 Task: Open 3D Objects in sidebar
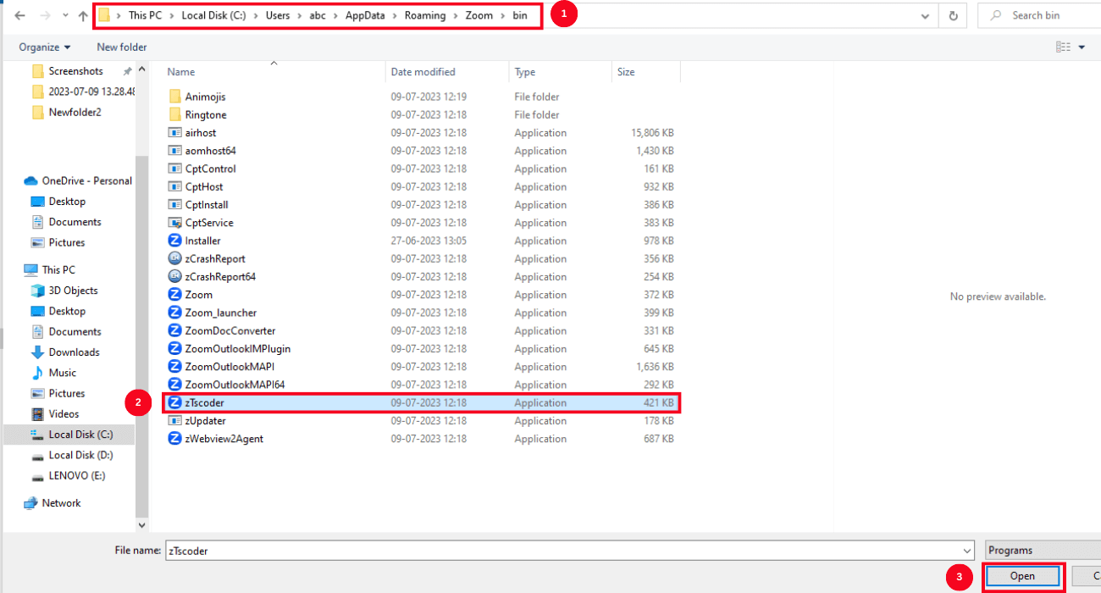(73, 291)
